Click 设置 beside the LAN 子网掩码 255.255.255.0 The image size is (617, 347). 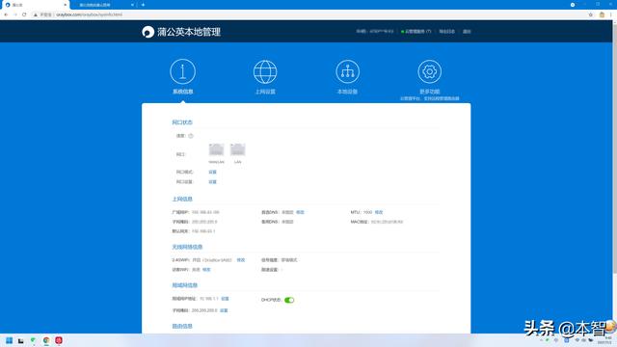[224, 310]
